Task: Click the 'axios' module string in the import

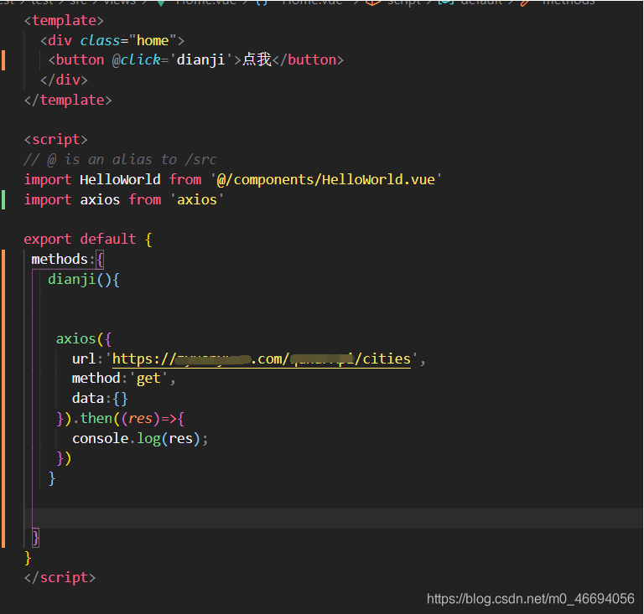Action: tap(197, 199)
